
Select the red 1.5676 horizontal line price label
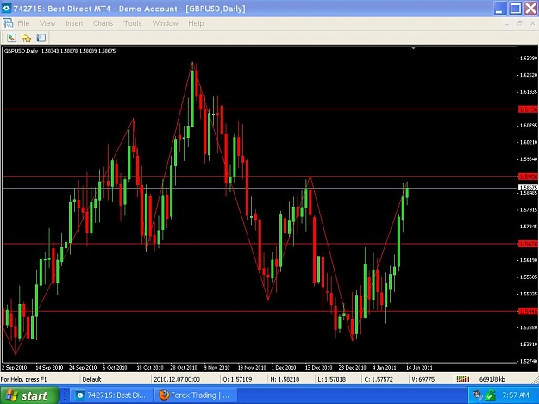(x=528, y=244)
